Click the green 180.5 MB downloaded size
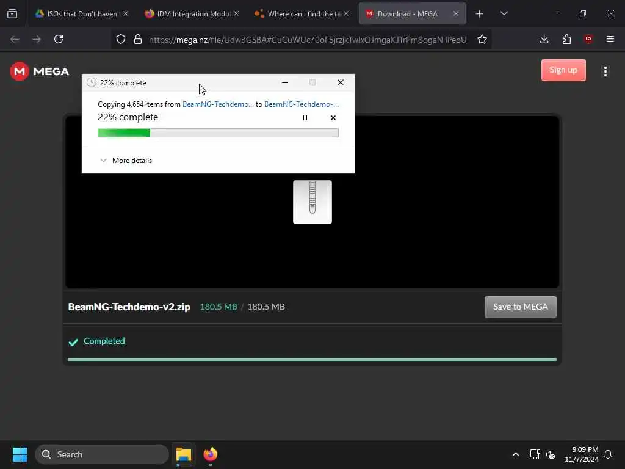The height and width of the screenshot is (469, 625). point(219,307)
